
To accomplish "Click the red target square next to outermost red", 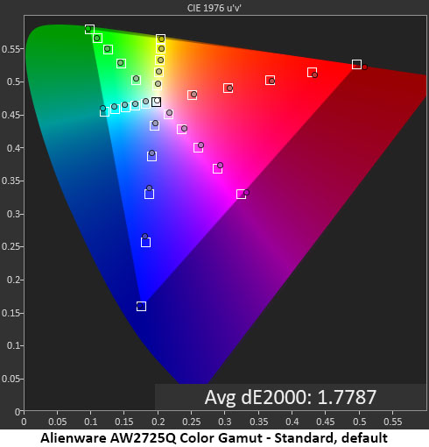I will [312, 72].
